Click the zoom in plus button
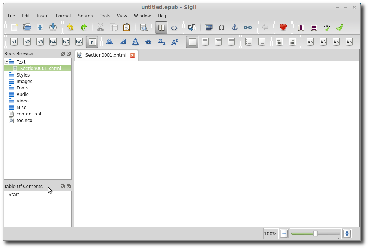The image size is (369, 249). click(347, 233)
